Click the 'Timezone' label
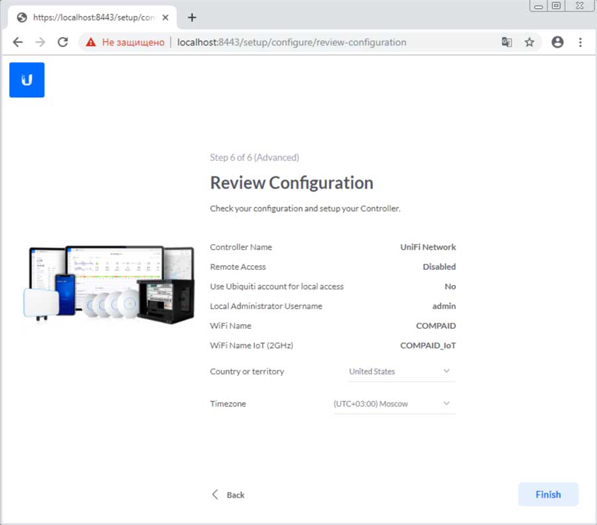The width and height of the screenshot is (597, 525). pos(228,404)
